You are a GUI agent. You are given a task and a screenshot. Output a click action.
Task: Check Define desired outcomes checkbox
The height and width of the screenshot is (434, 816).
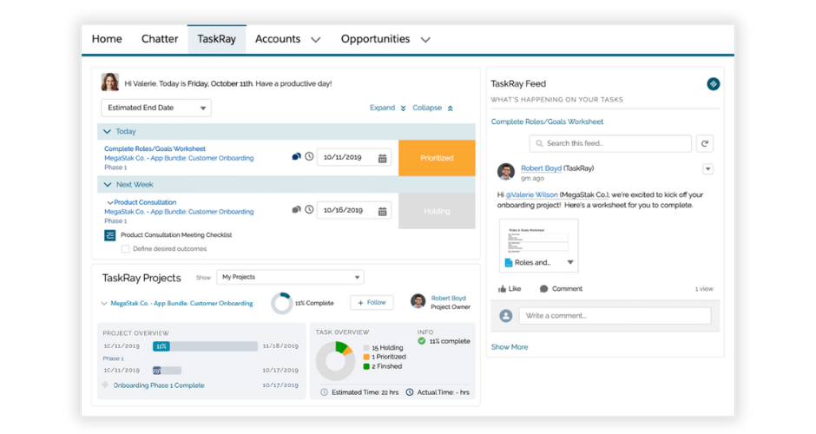[125, 249]
